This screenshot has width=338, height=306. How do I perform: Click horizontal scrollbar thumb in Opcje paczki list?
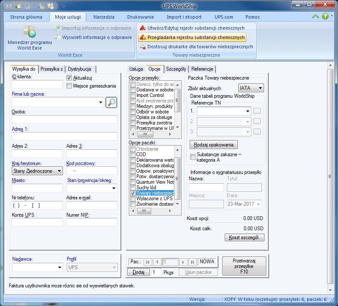pyautogui.click(x=144, y=211)
